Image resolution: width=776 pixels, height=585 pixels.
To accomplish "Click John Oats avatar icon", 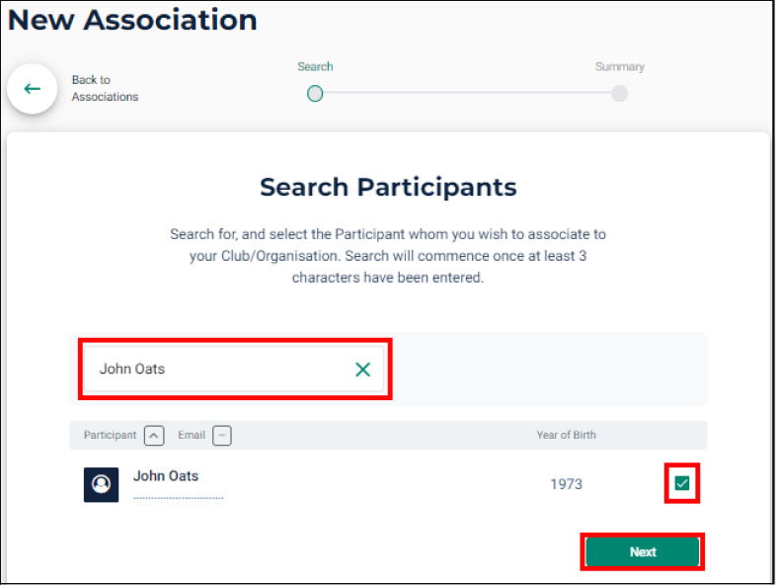I will point(101,484).
